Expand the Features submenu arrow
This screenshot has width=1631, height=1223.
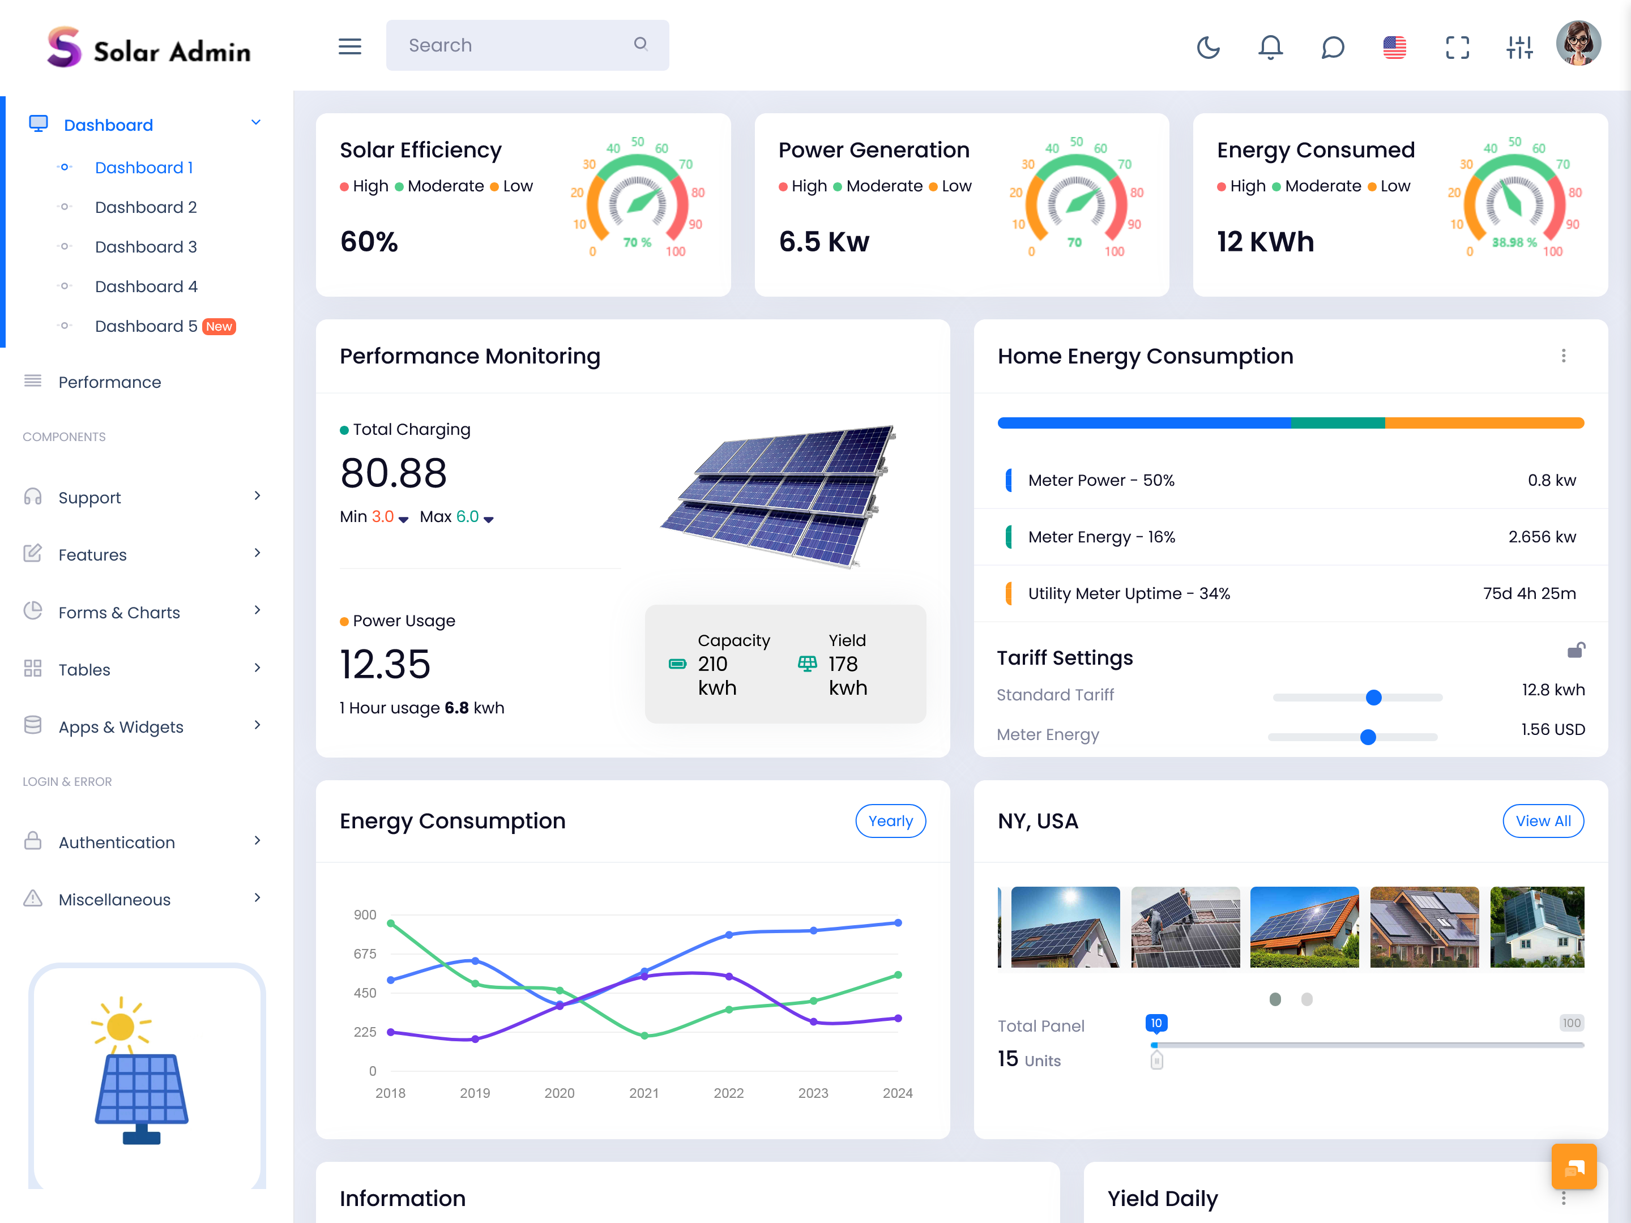pyautogui.click(x=257, y=553)
